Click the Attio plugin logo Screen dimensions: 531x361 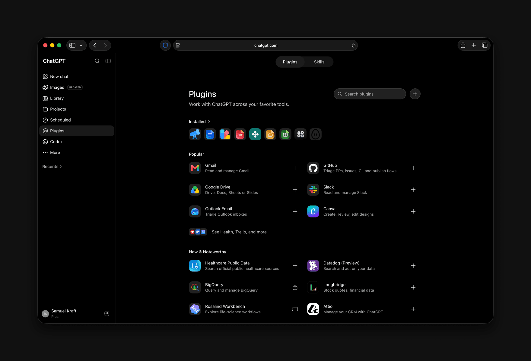tap(313, 309)
